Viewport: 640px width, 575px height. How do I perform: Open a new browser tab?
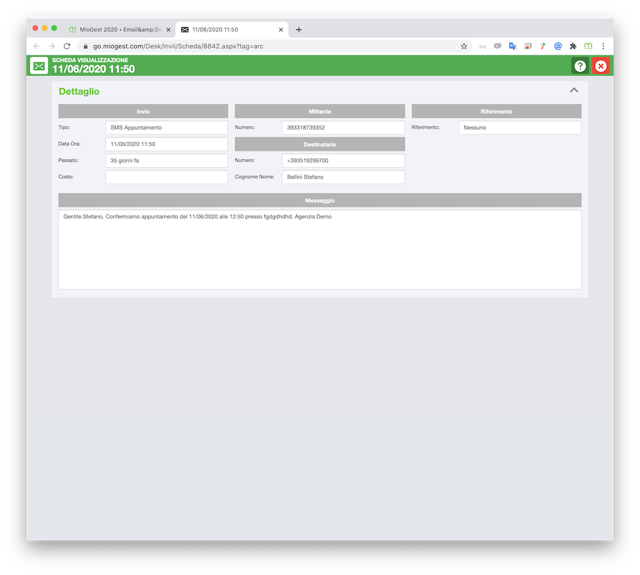point(299,29)
